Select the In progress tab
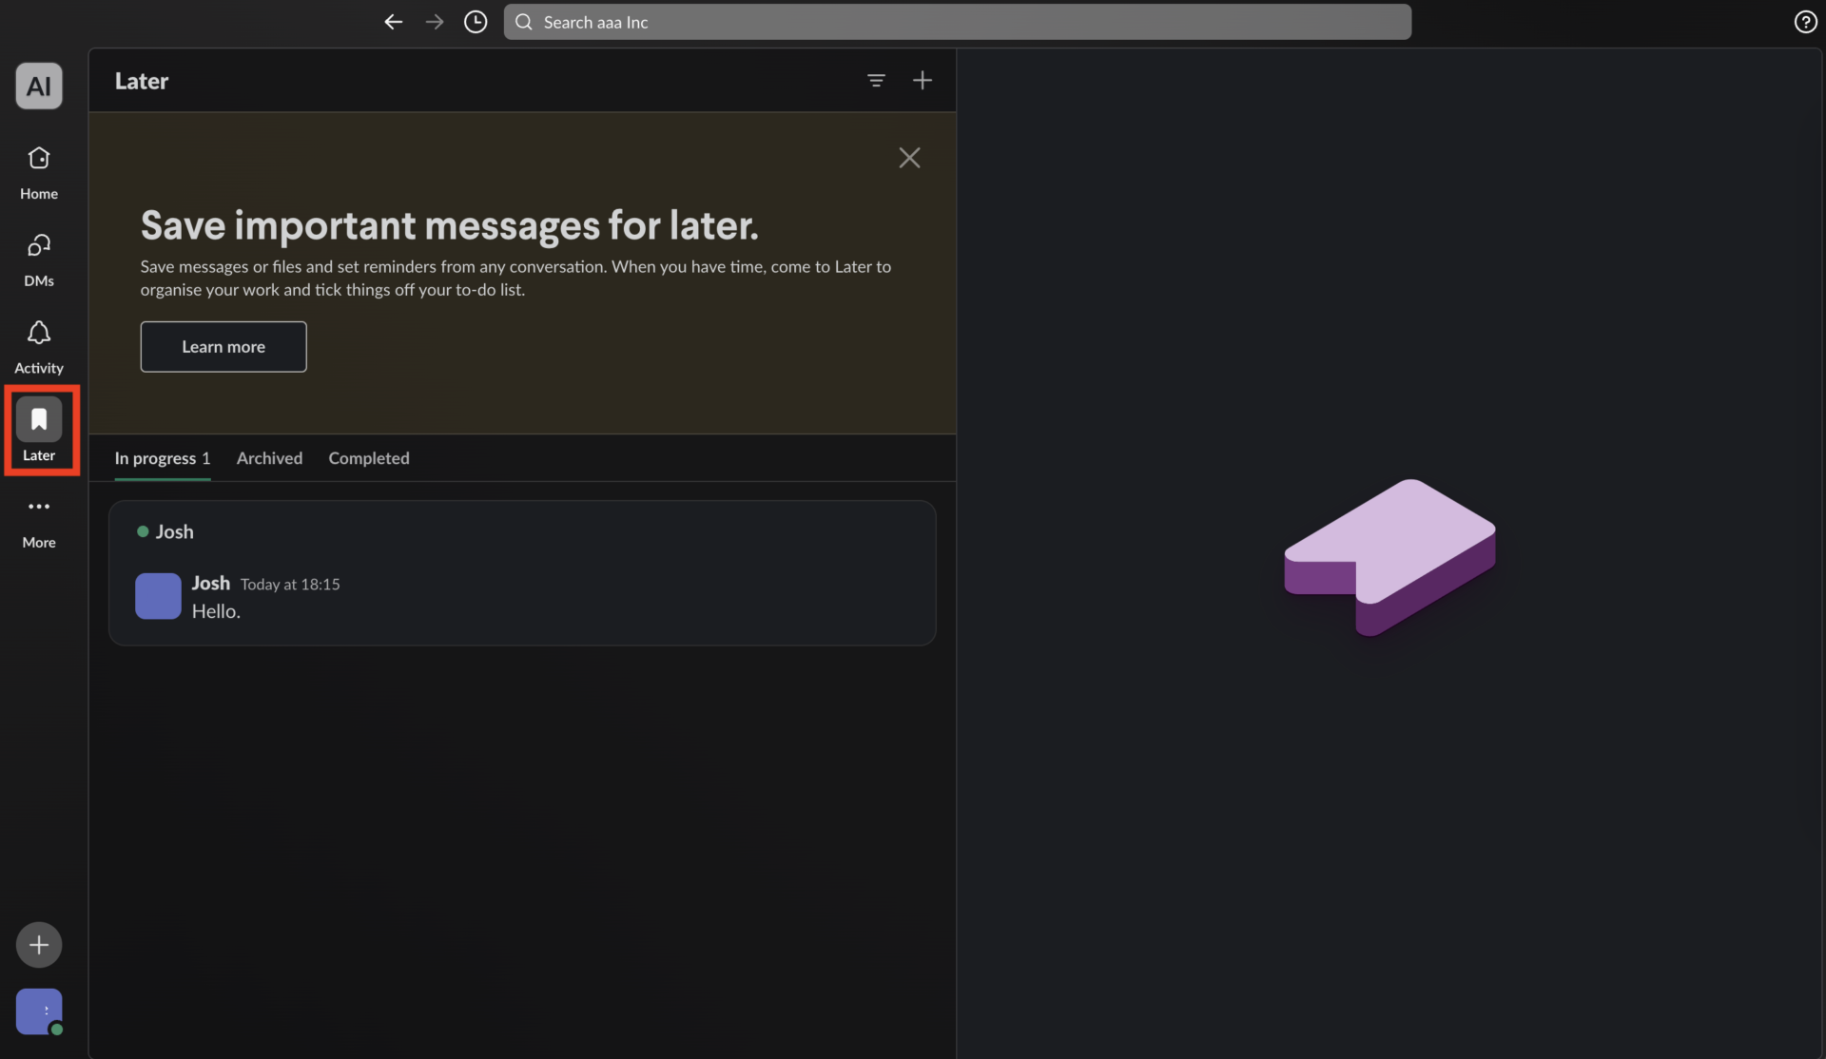1826x1059 pixels. 162,458
